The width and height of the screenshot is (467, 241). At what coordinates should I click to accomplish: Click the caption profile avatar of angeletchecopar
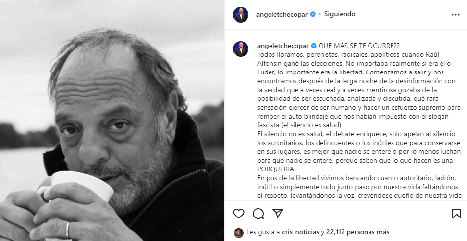coord(240,49)
